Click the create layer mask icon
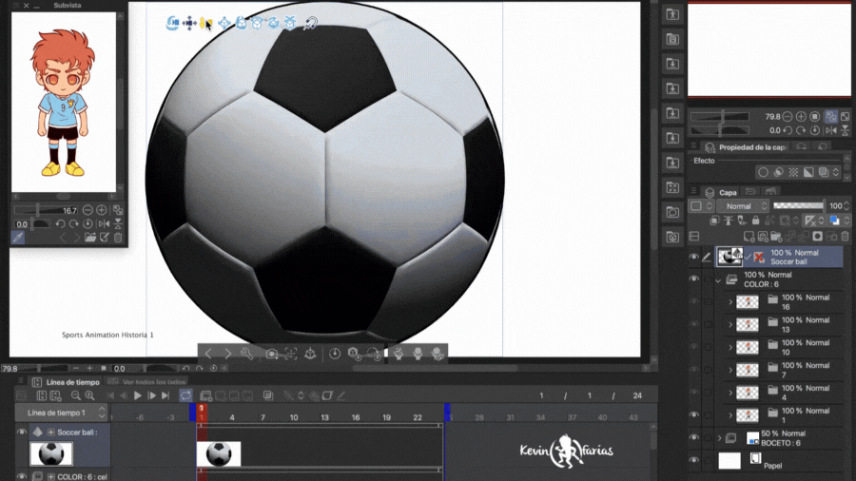The image size is (856, 481). 817,236
